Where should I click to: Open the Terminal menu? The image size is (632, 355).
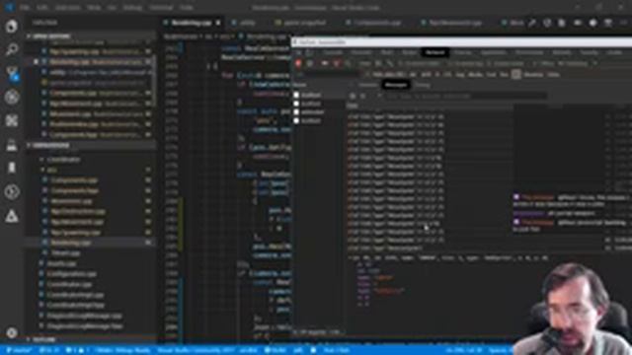(x=161, y=8)
